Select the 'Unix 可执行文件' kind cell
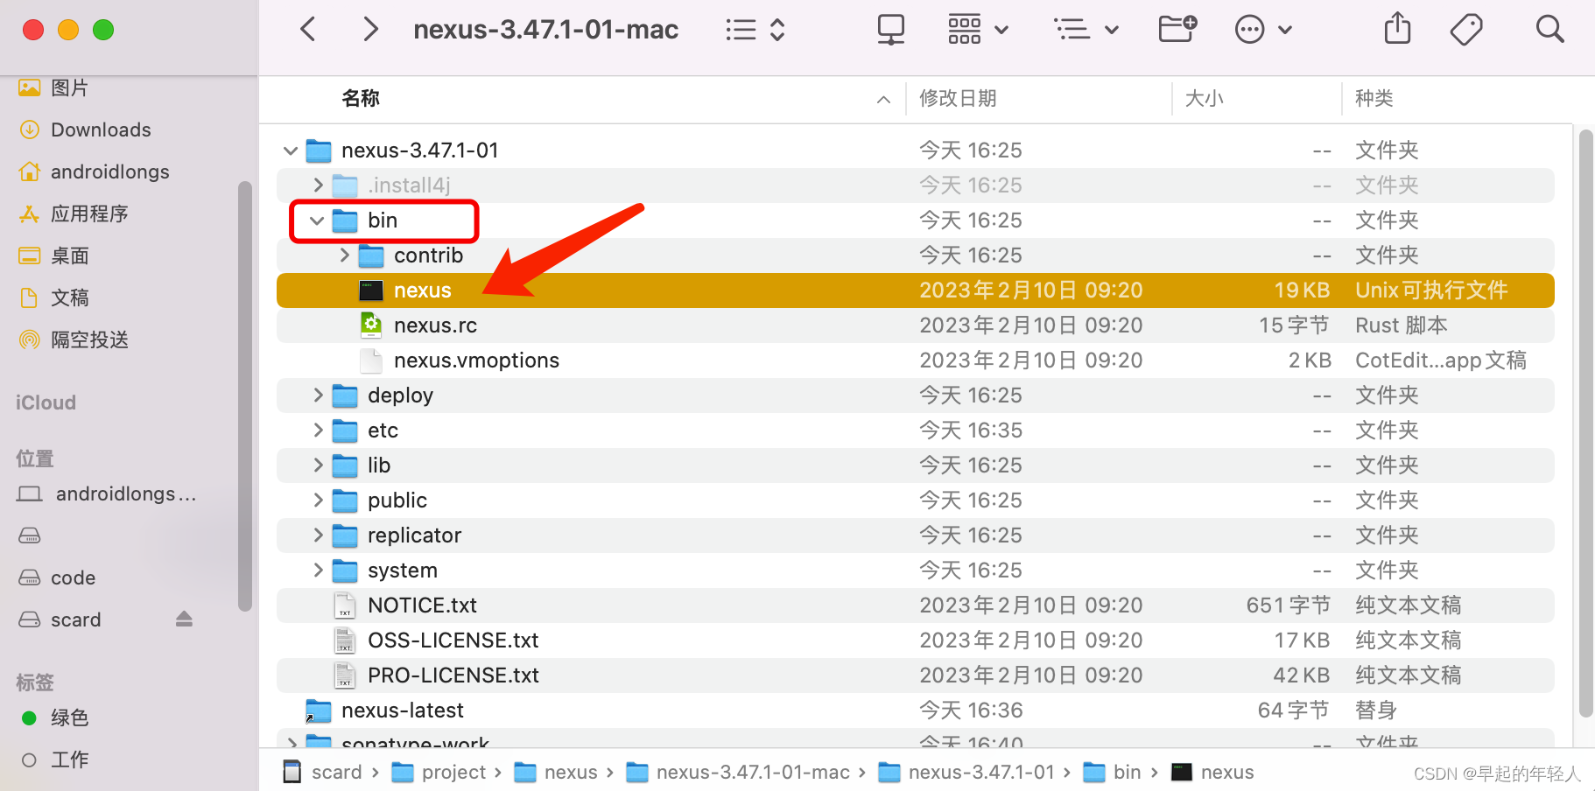Image resolution: width=1595 pixels, height=791 pixels. 1431,290
